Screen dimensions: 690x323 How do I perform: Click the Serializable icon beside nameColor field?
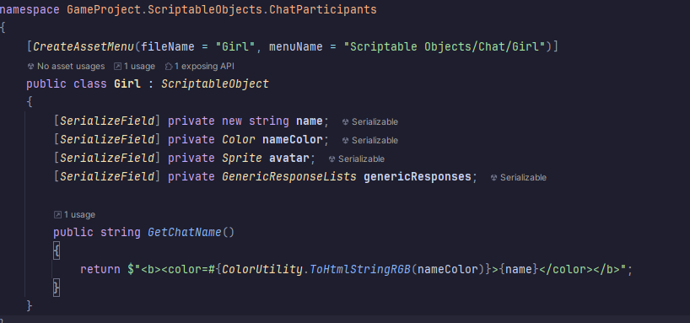(346, 140)
